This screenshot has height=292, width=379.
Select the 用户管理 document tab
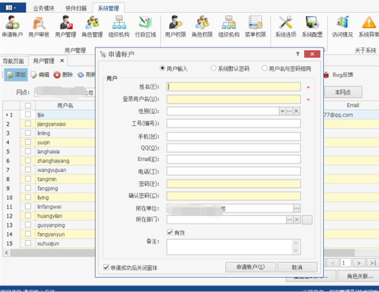pos(44,61)
